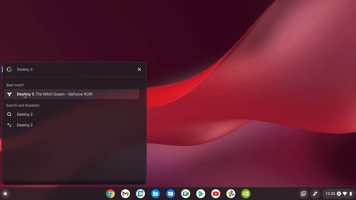This screenshot has height=200, width=356.
Task: Open the stylus tools menu
Action: coord(315,193)
